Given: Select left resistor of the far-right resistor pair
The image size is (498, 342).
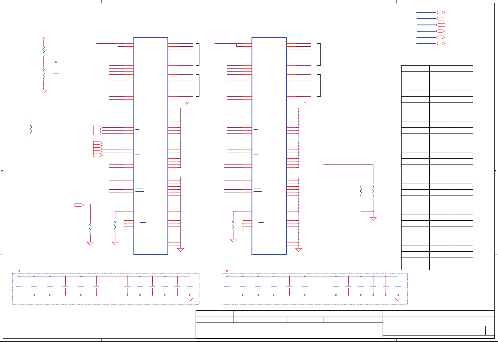Looking at the screenshot, I should coord(361,191).
